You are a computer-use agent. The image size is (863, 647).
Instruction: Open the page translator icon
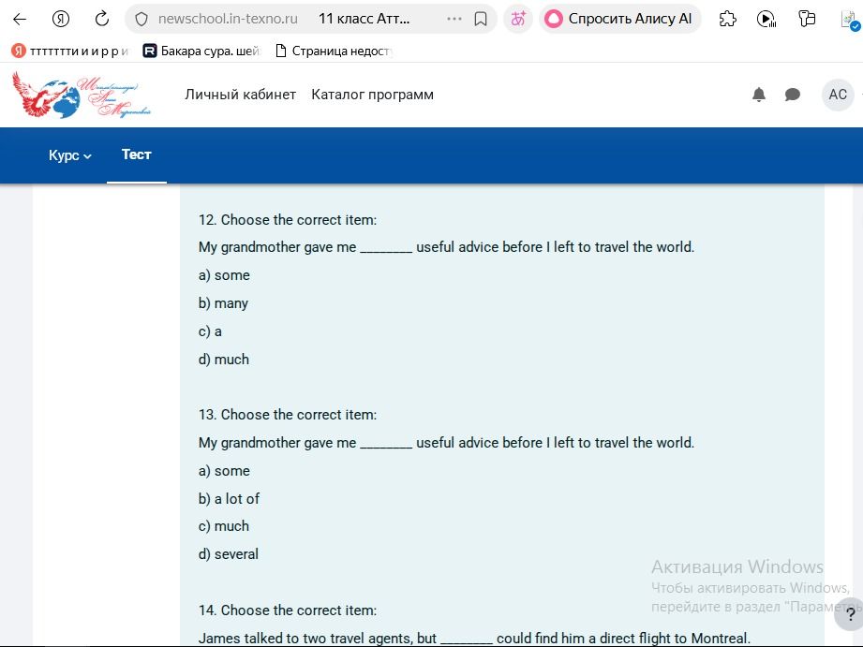click(x=518, y=20)
